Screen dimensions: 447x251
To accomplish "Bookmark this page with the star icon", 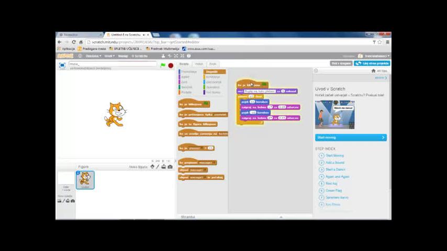I will tap(379, 42).
